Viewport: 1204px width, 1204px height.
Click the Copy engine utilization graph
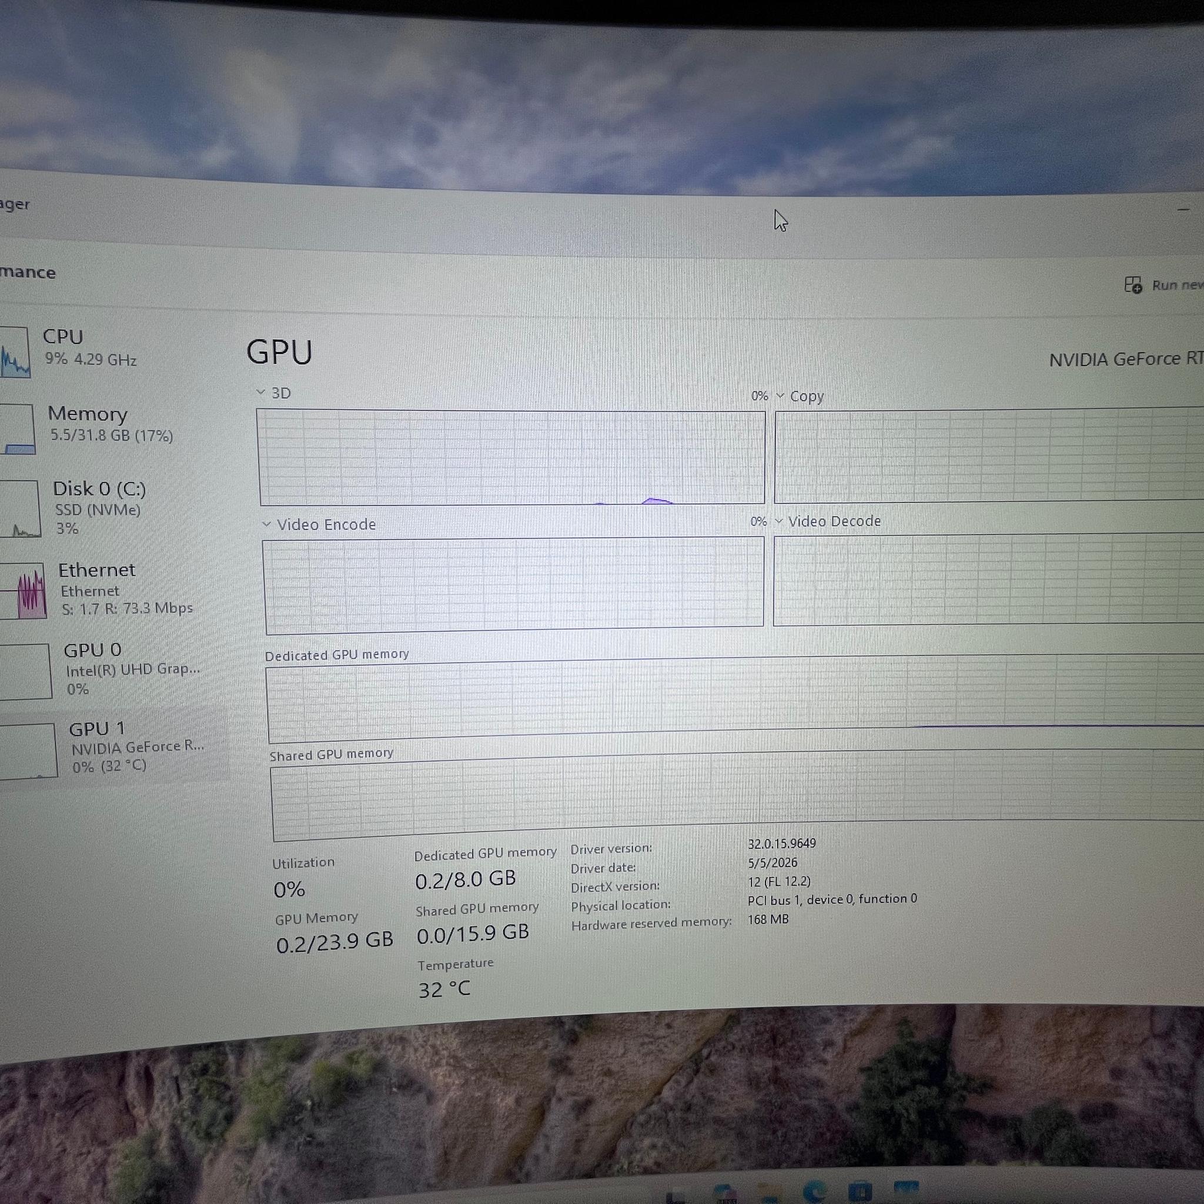coord(989,455)
